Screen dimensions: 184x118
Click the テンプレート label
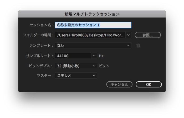coord(41,45)
